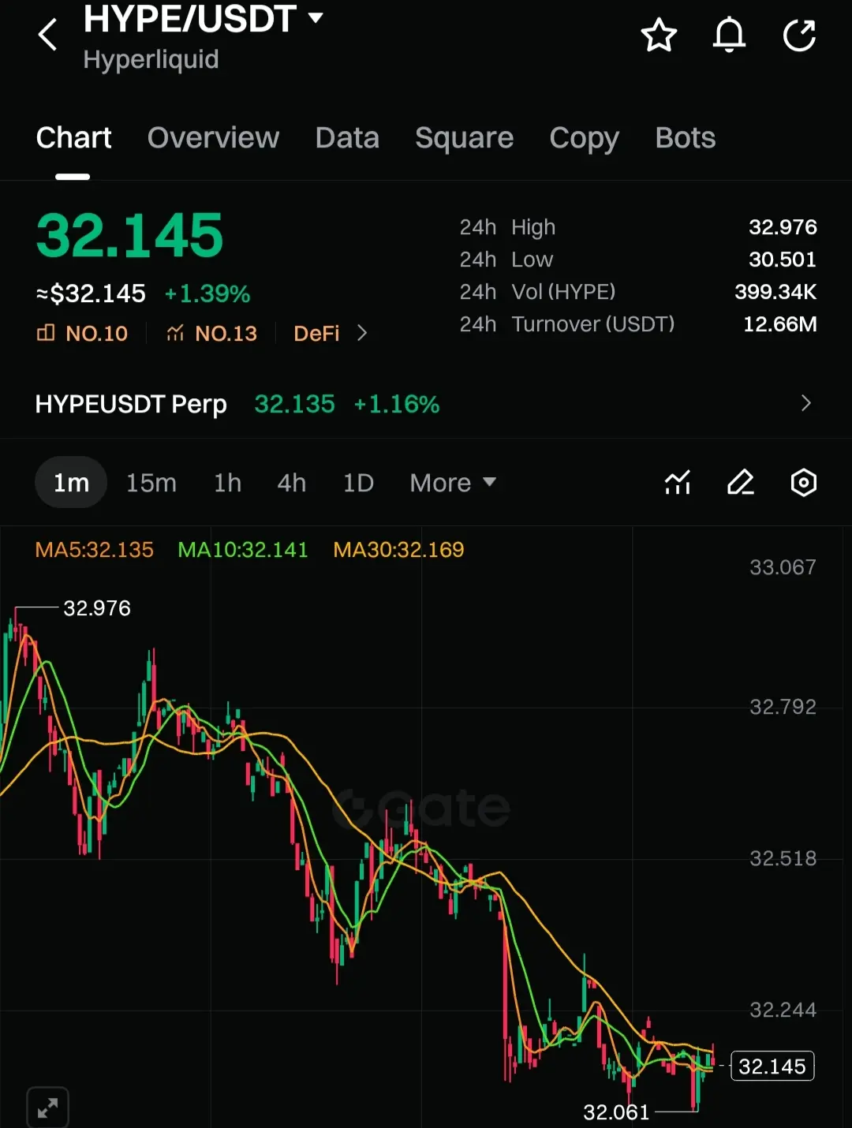Open chart settings hexagon icon
The height and width of the screenshot is (1128, 852).
pos(803,482)
